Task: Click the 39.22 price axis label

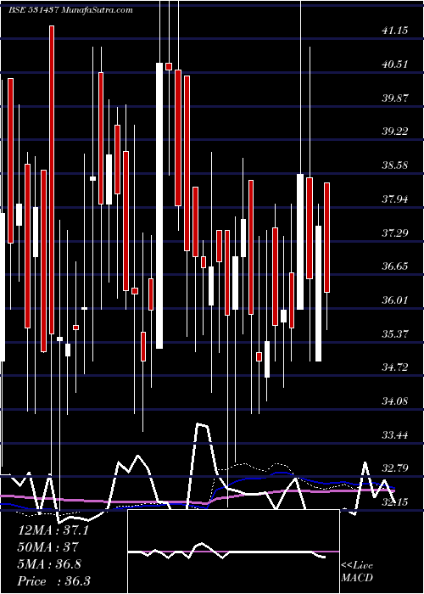Action: click(x=395, y=131)
